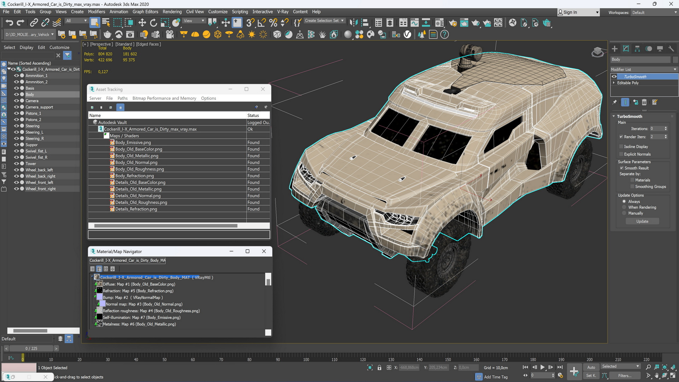Open the Create Selection Set dropdown
679x382 pixels.
coord(324,21)
